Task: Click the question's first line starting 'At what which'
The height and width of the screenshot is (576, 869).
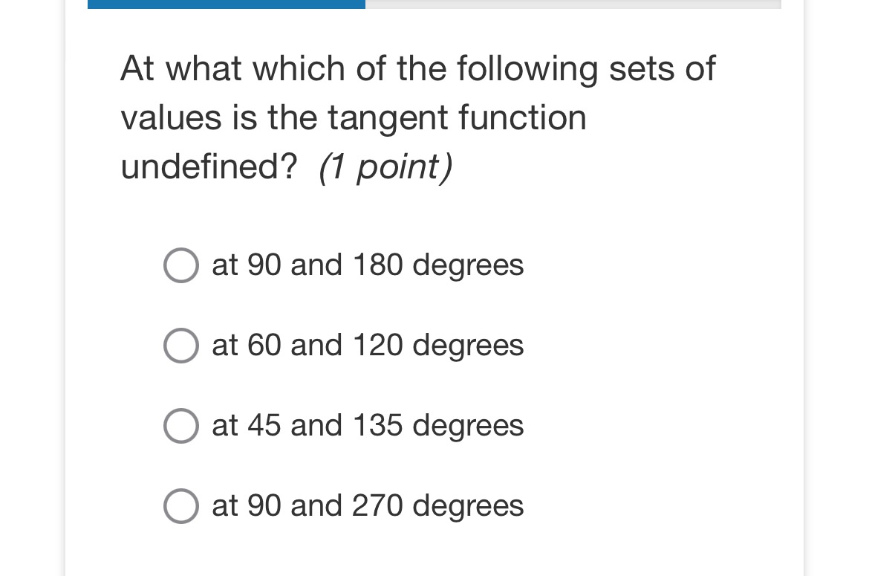Action: point(417,69)
